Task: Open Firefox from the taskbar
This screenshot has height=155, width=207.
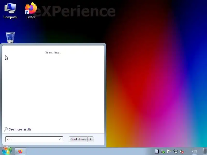Action: pos(20,151)
